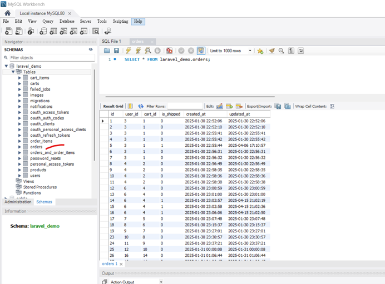Viewport: 385px width, 284px height.
Task: Click the is_shipped column header
Action: tap(171, 114)
